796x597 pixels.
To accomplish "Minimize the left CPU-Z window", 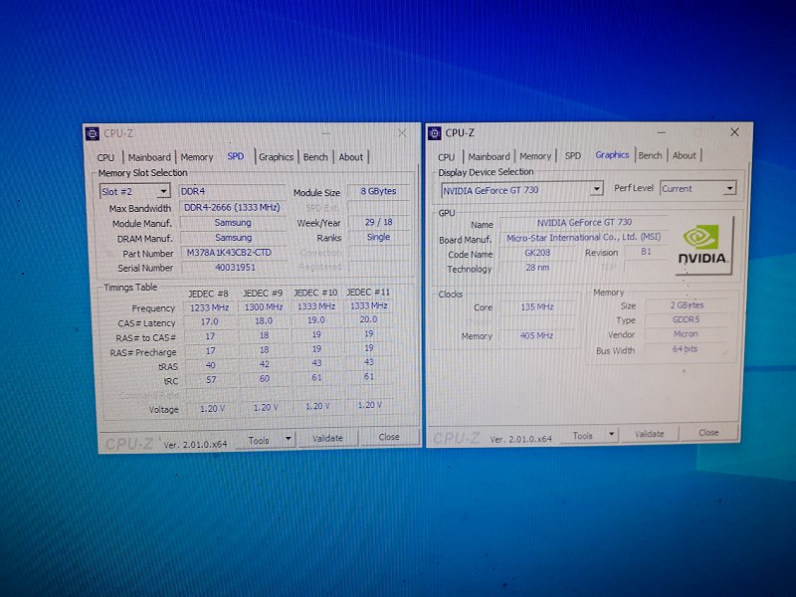I will pos(326,133).
